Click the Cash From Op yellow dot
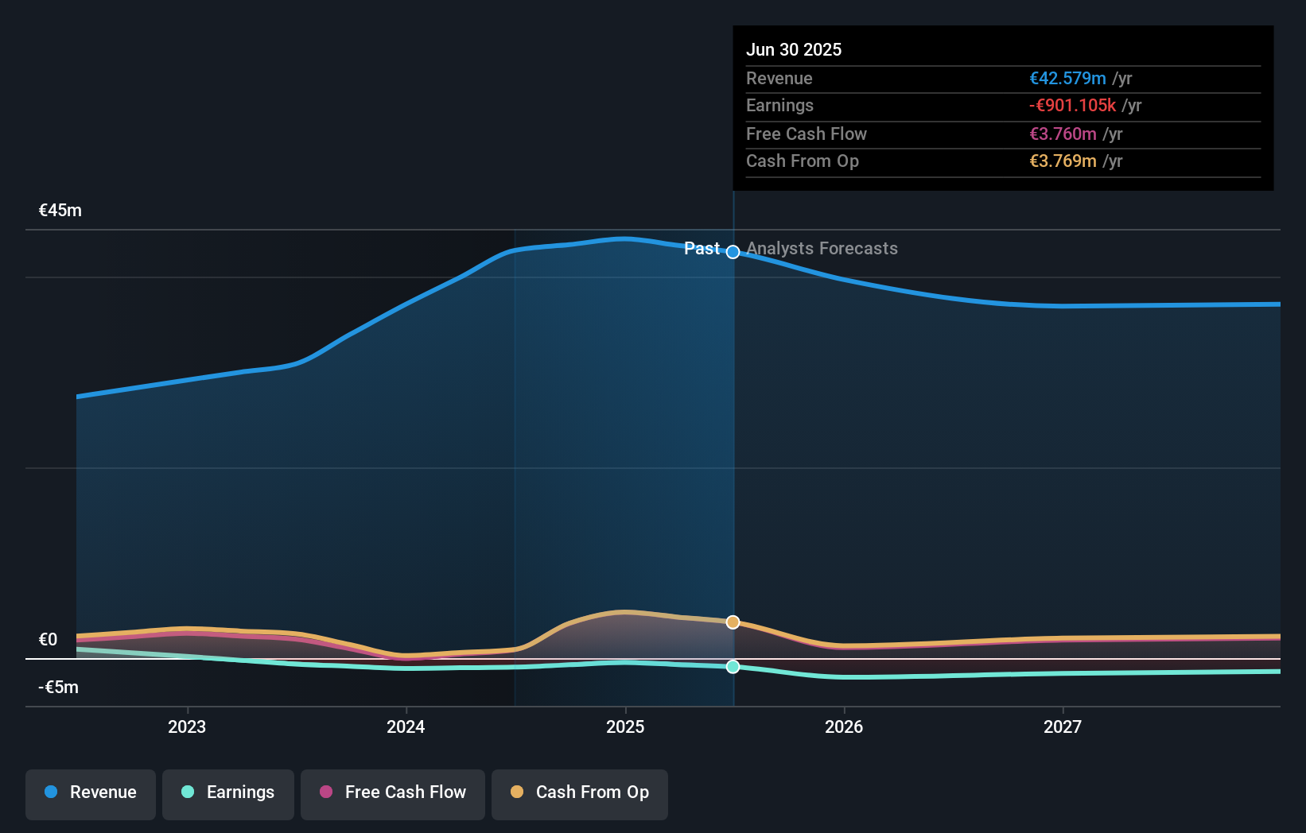This screenshot has width=1306, height=833. [519, 792]
